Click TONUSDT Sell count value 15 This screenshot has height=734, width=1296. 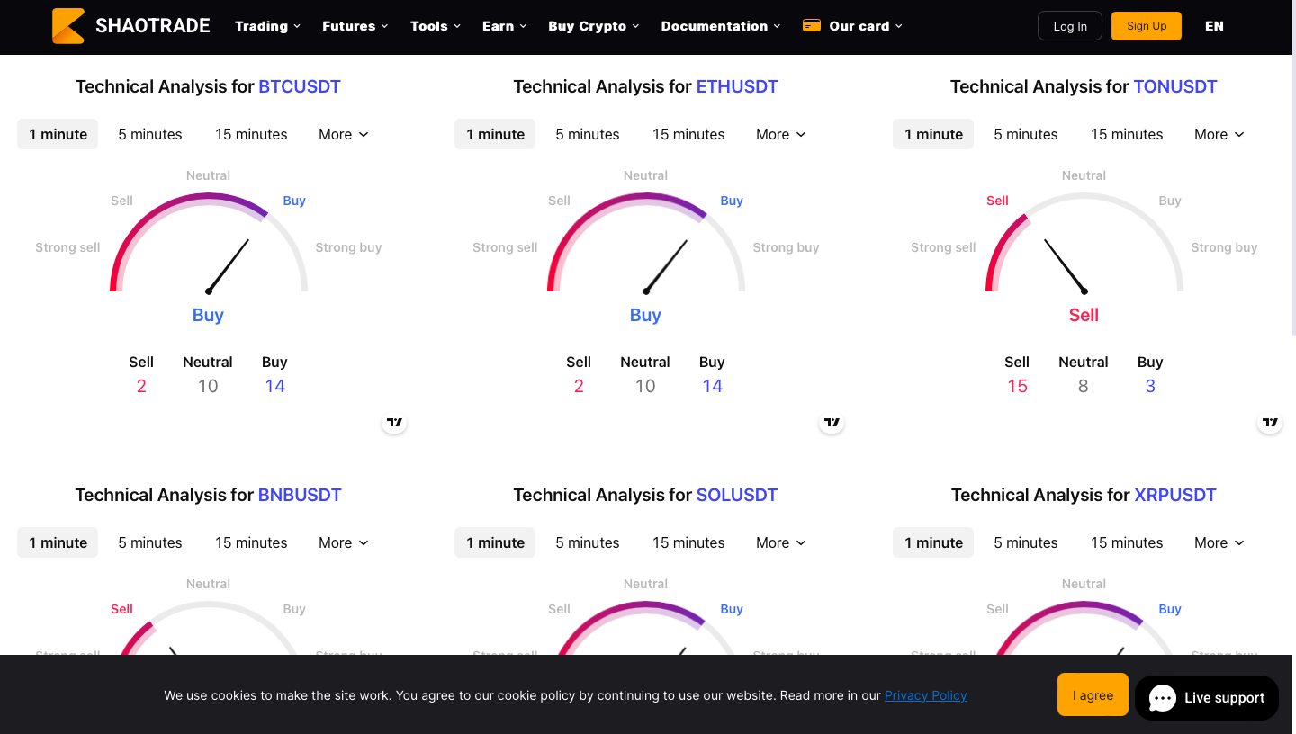pos(1017,386)
